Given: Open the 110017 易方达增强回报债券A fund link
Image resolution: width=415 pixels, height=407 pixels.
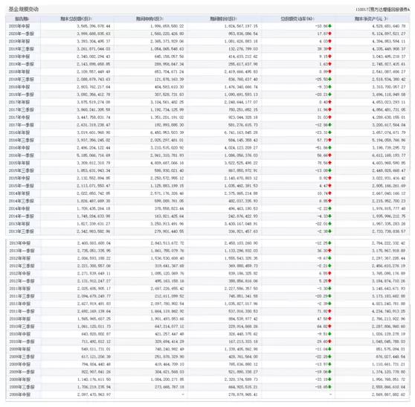Looking at the screenshot, I should (x=383, y=10).
